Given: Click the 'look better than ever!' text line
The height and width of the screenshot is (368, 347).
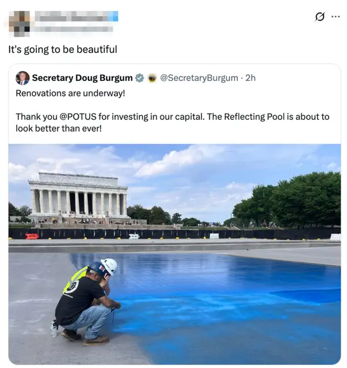Looking at the screenshot, I should pyautogui.click(x=58, y=128).
